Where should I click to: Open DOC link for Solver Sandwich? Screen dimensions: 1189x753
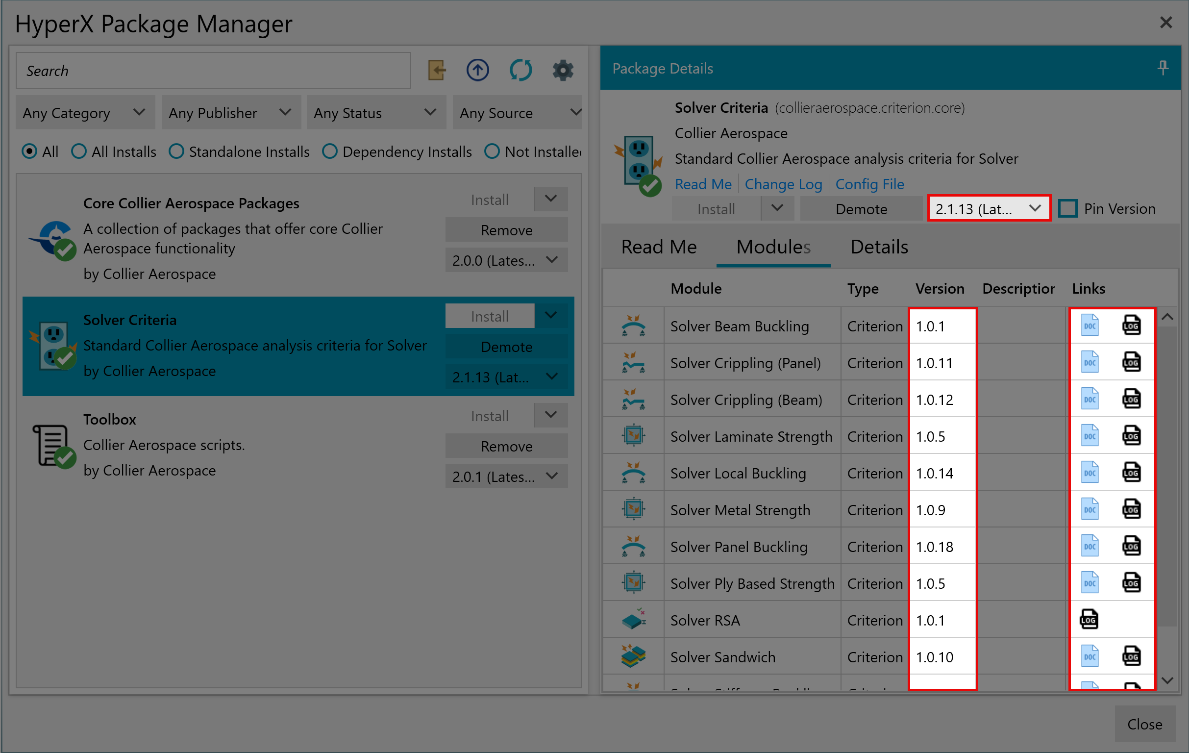coord(1090,657)
